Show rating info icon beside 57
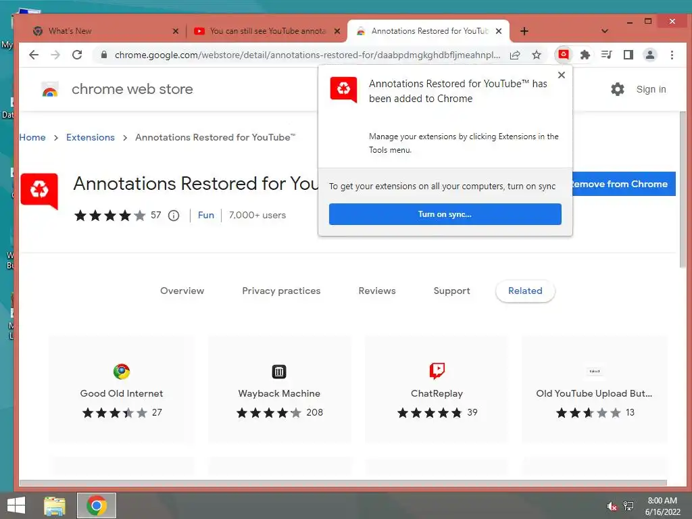The height and width of the screenshot is (519, 692). tap(174, 216)
